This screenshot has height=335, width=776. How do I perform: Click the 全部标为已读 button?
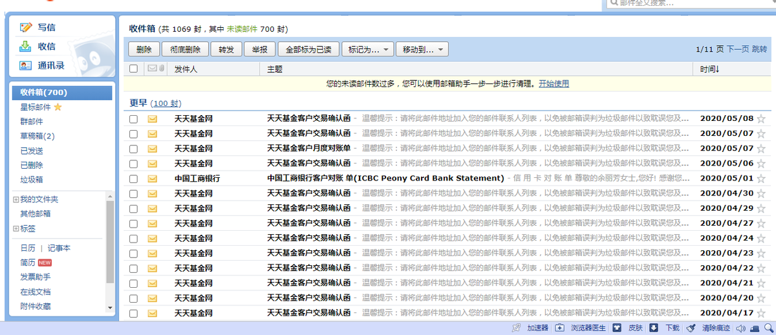tap(308, 49)
